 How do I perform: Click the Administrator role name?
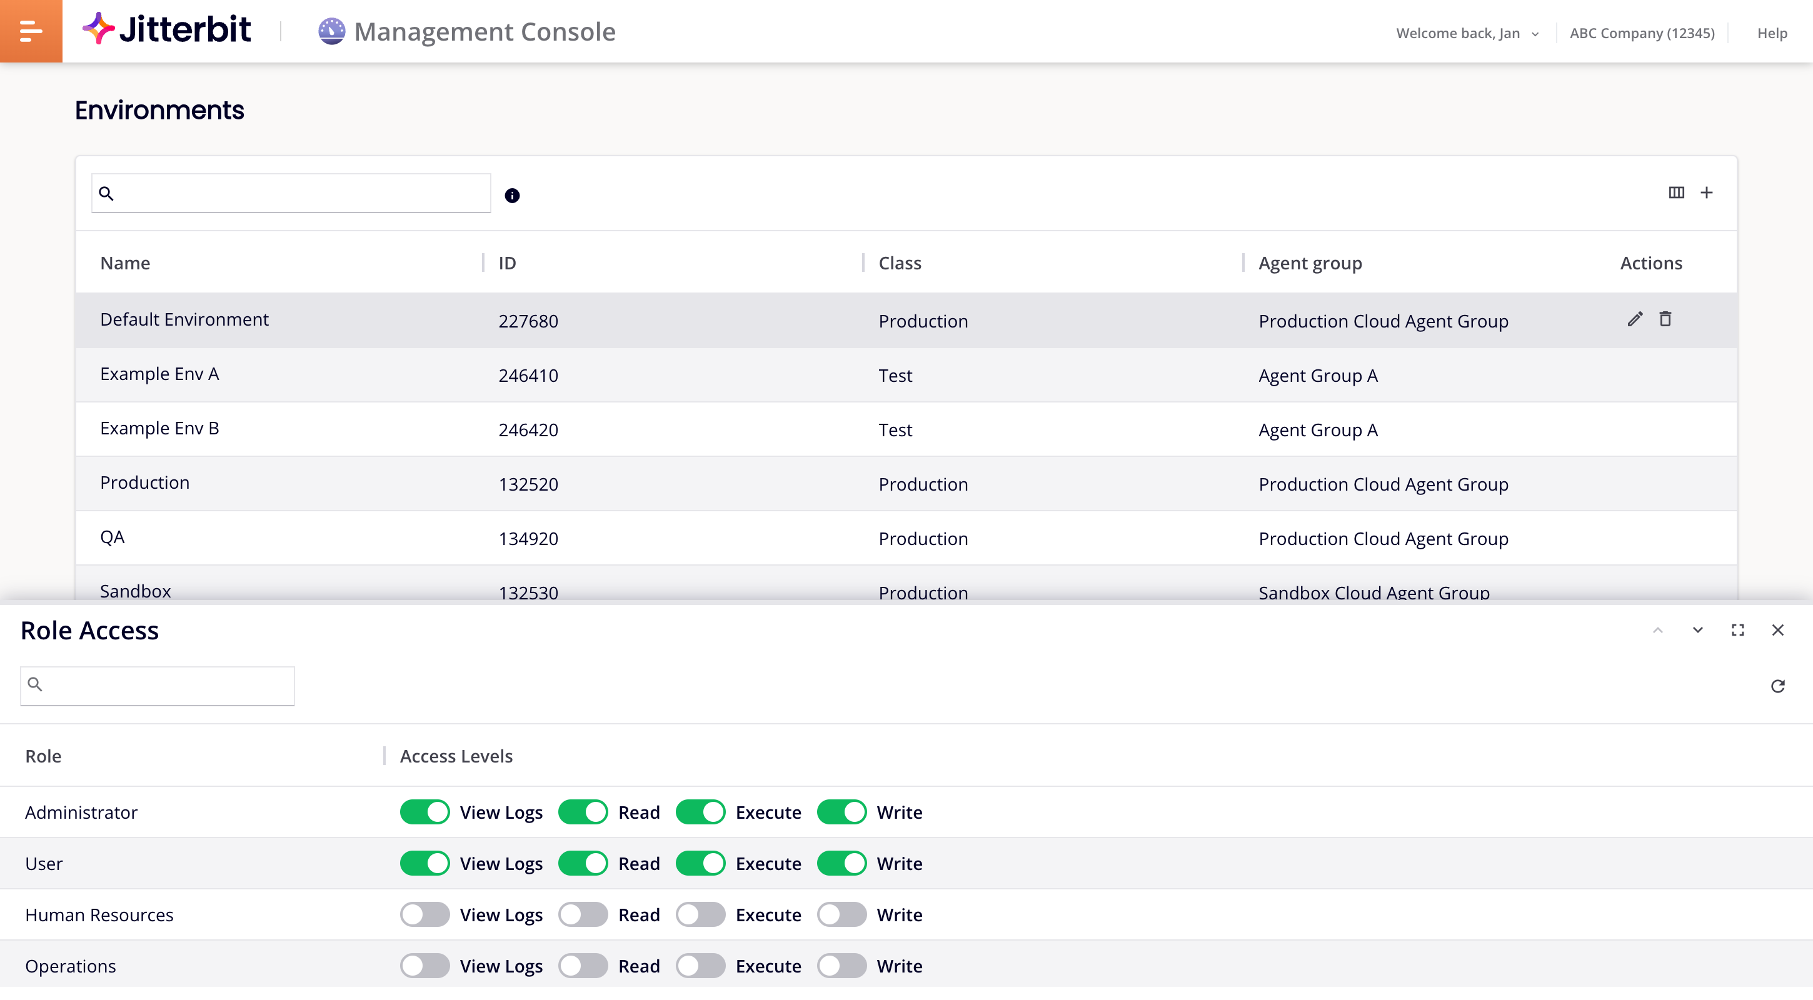82,812
